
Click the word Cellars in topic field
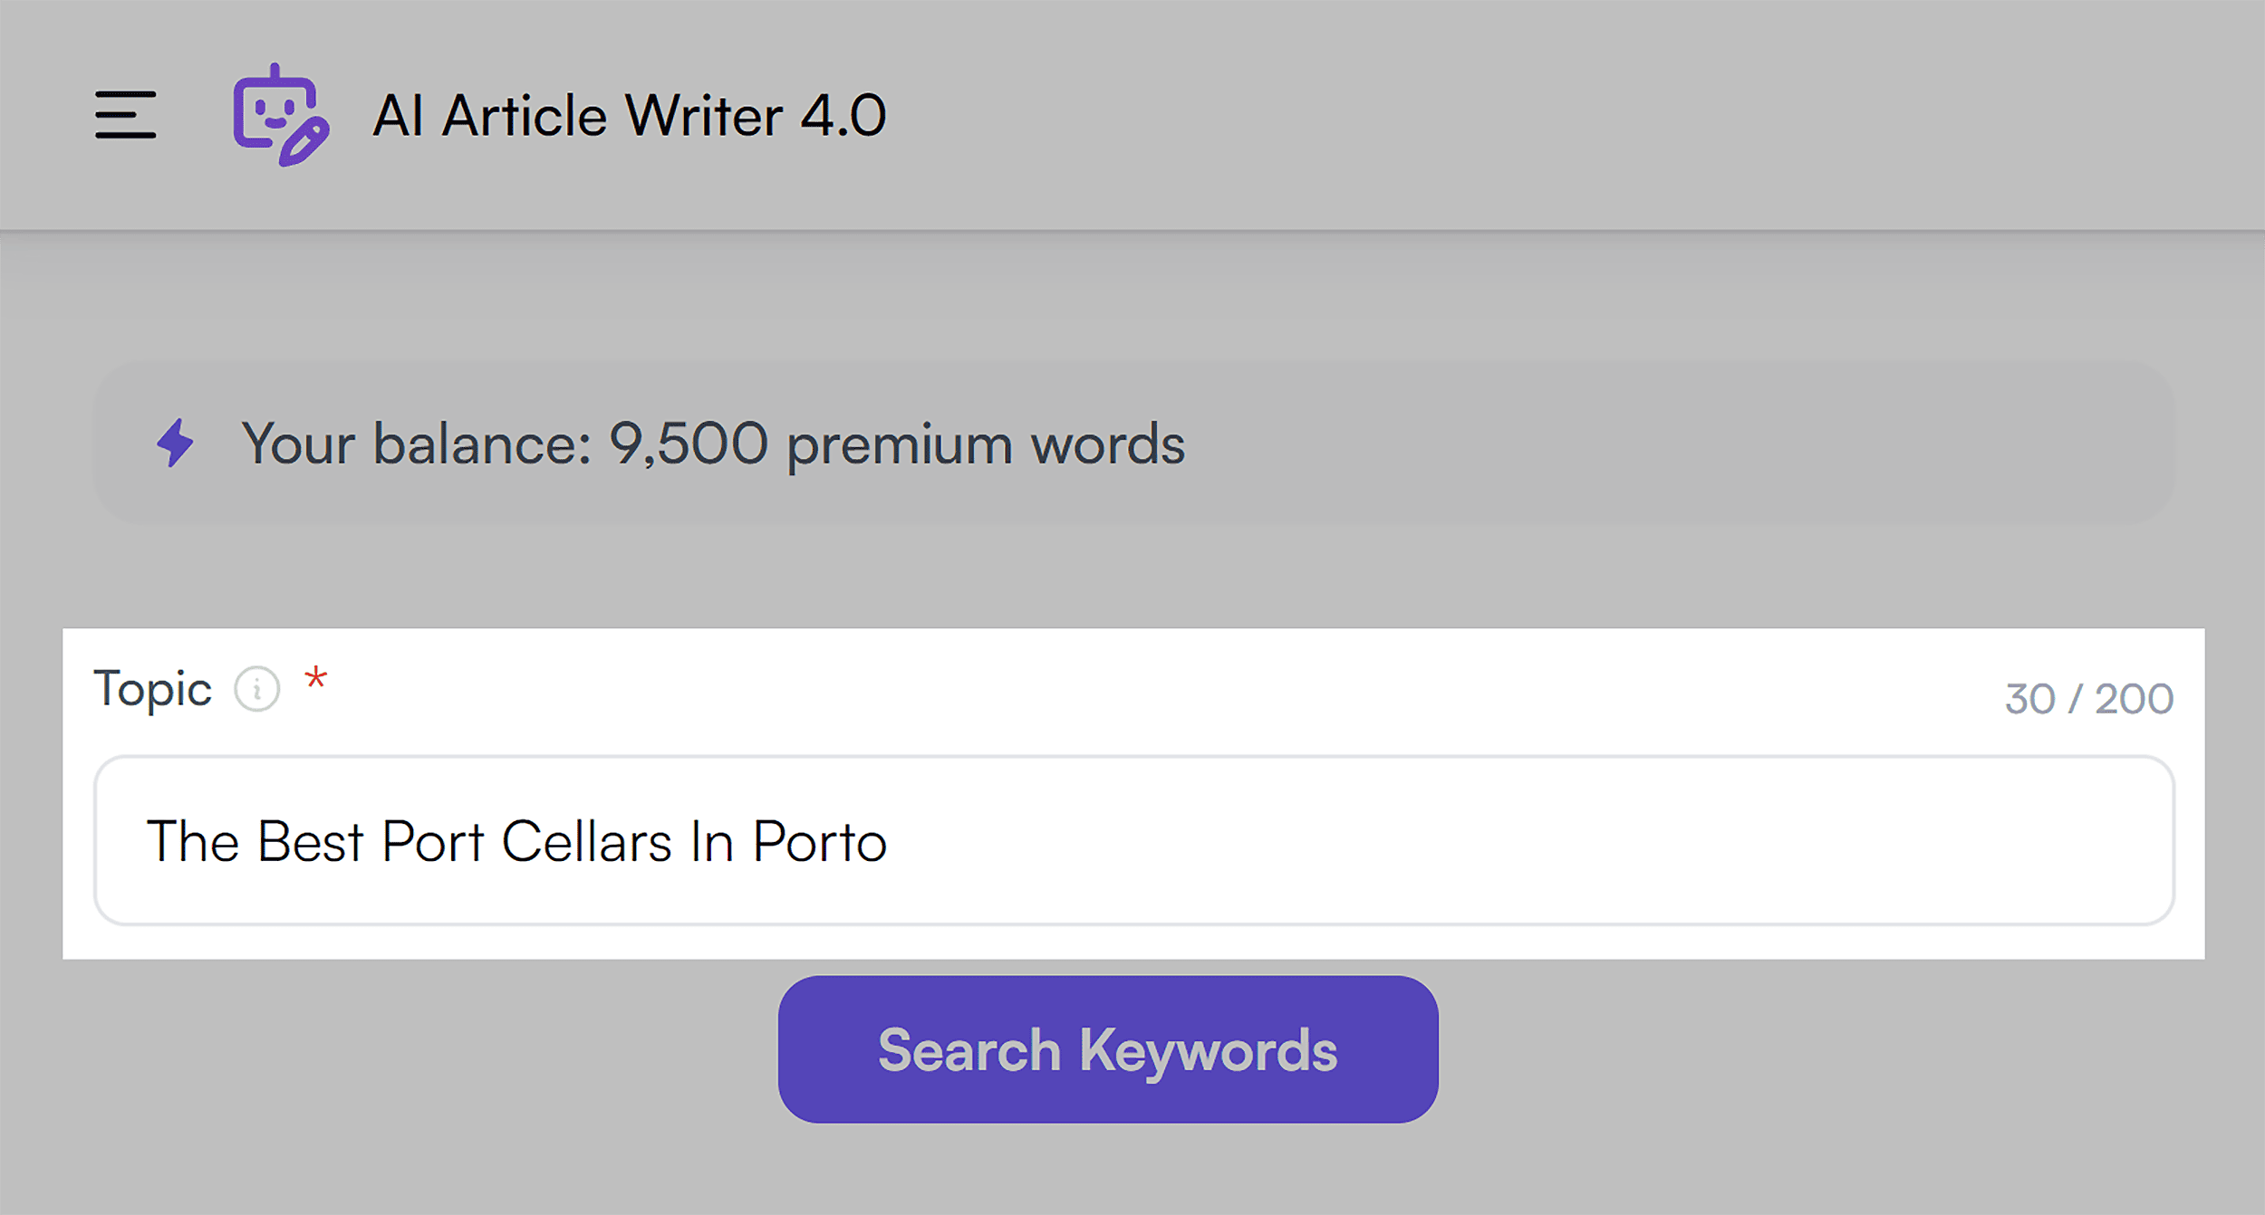(x=586, y=841)
